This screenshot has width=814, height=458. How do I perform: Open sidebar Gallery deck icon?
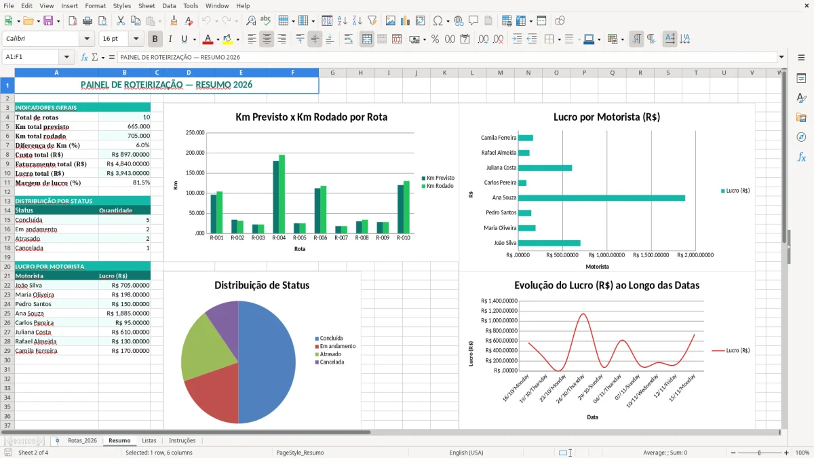(x=801, y=117)
